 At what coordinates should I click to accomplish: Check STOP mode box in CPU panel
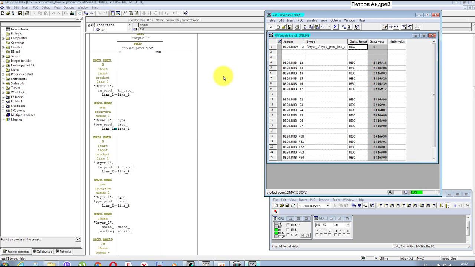tap(288, 235)
